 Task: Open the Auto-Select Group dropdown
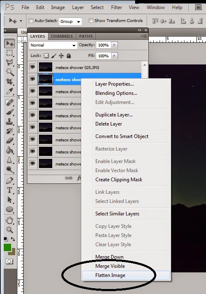tap(70, 21)
